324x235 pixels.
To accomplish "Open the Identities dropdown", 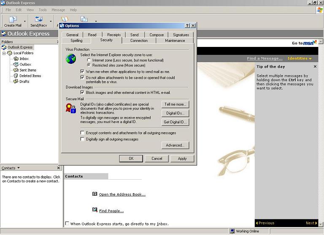I will point(300,58).
